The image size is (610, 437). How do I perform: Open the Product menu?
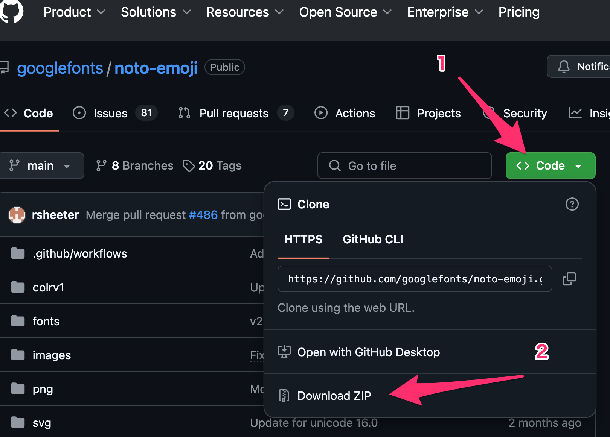[x=74, y=12]
